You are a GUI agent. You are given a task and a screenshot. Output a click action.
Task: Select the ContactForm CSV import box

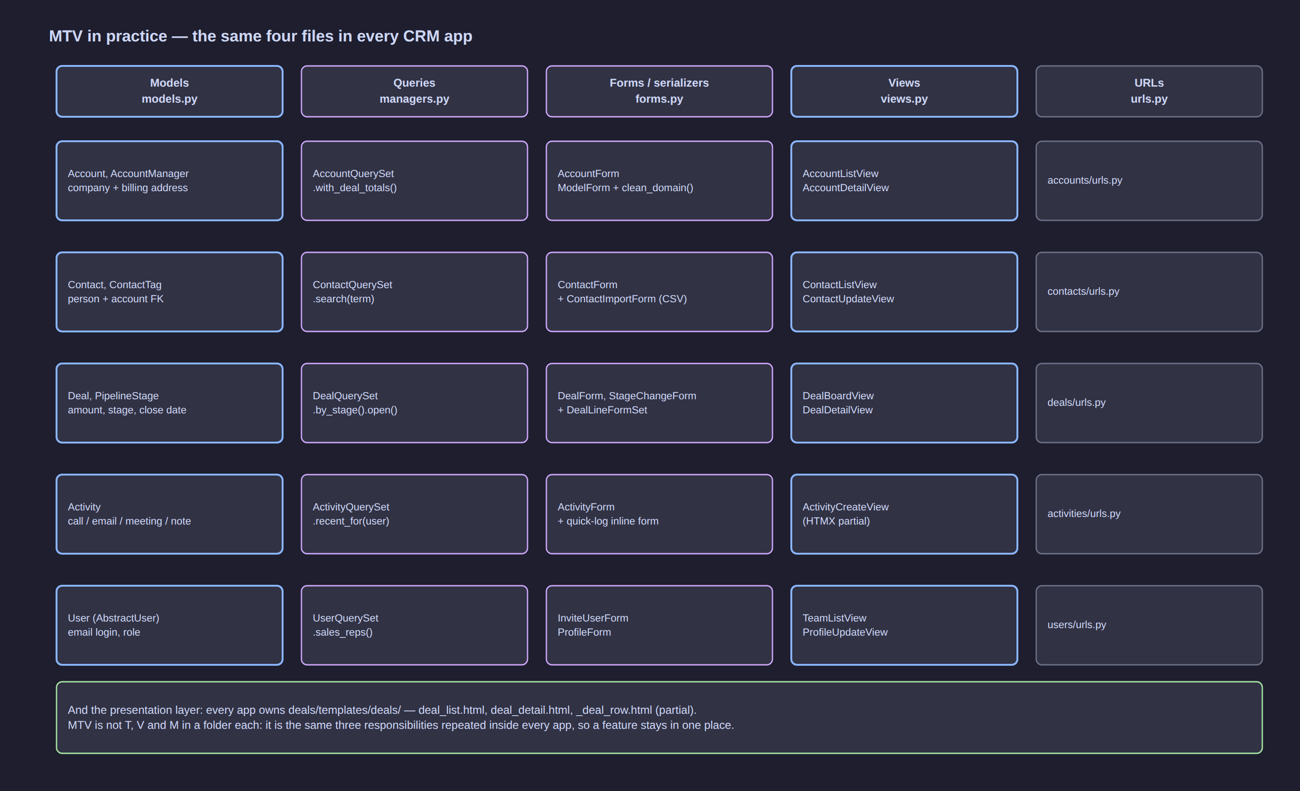pyautogui.click(x=659, y=291)
